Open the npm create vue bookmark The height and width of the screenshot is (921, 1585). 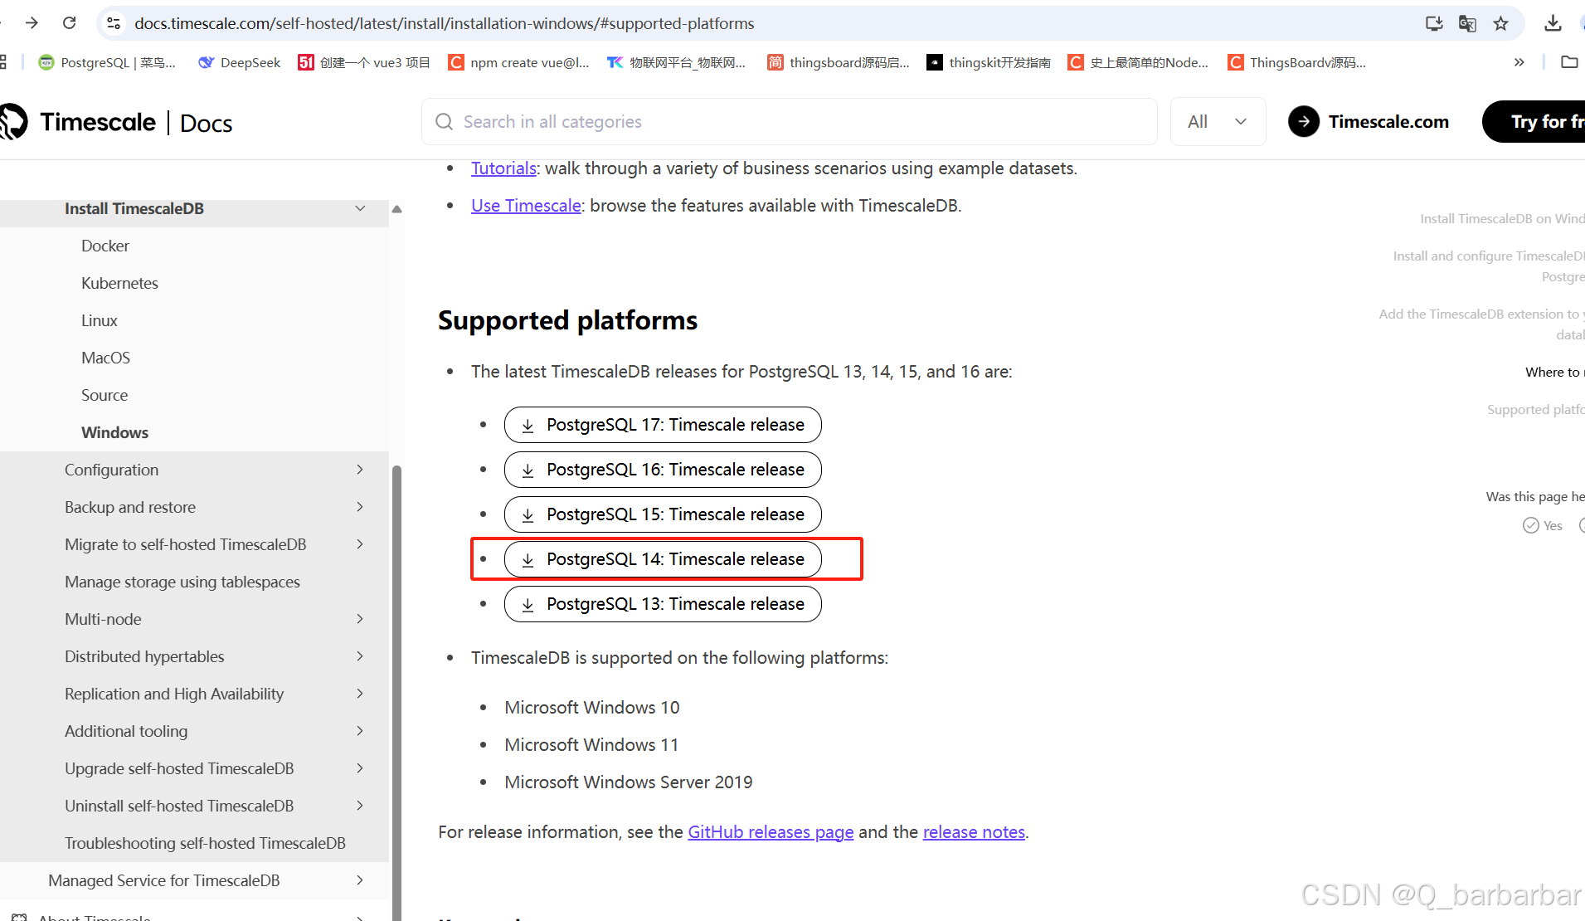coord(518,62)
